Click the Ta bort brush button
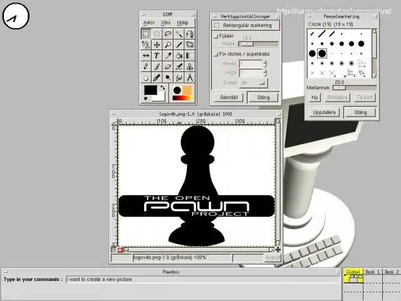The height and width of the screenshot is (301, 401). [x=365, y=98]
